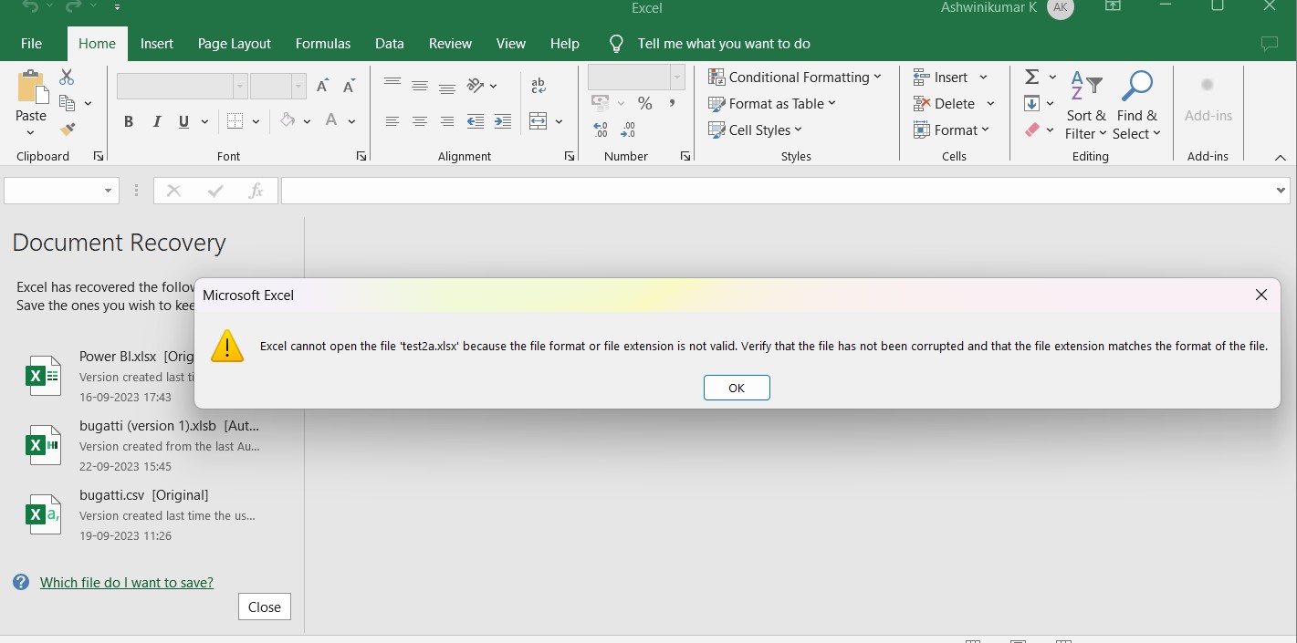This screenshot has width=1297, height=643.
Task: Open the Name Box dropdown arrow
Action: click(x=109, y=191)
